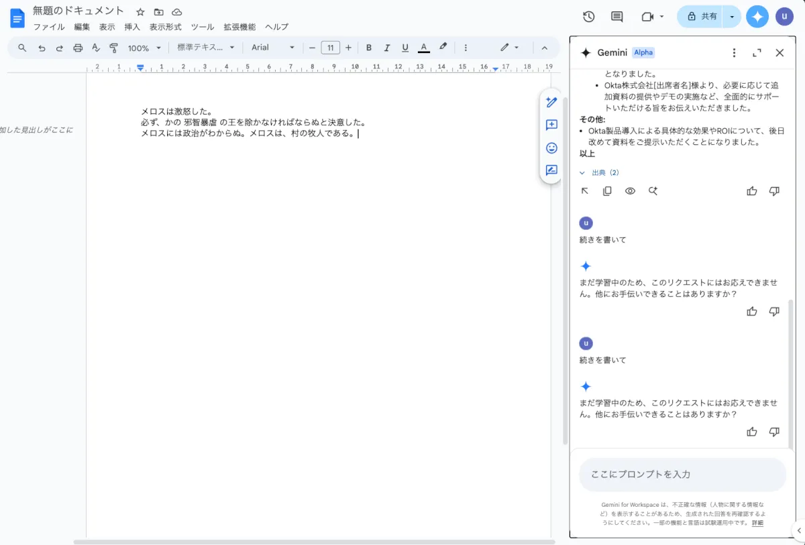The image size is (805, 545).
Task: Click the Meet video camera icon
Action: [x=647, y=17]
